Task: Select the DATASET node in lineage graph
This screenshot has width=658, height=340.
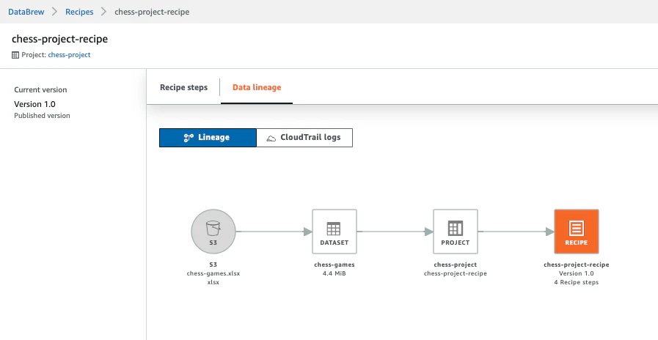Action: [334, 232]
